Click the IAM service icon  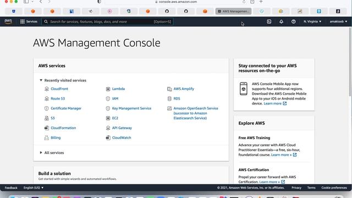[x=108, y=98]
